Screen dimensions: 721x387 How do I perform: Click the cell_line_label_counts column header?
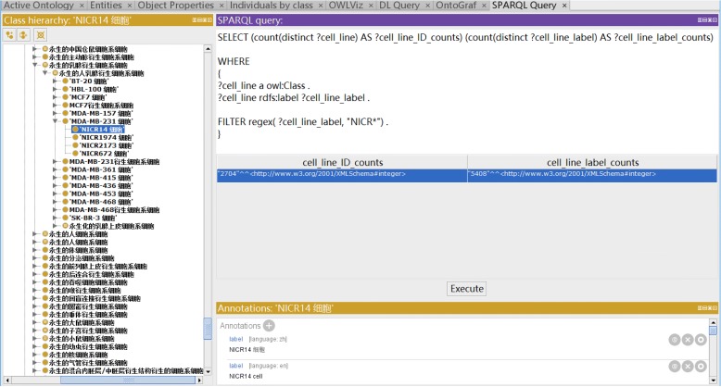[592, 162]
